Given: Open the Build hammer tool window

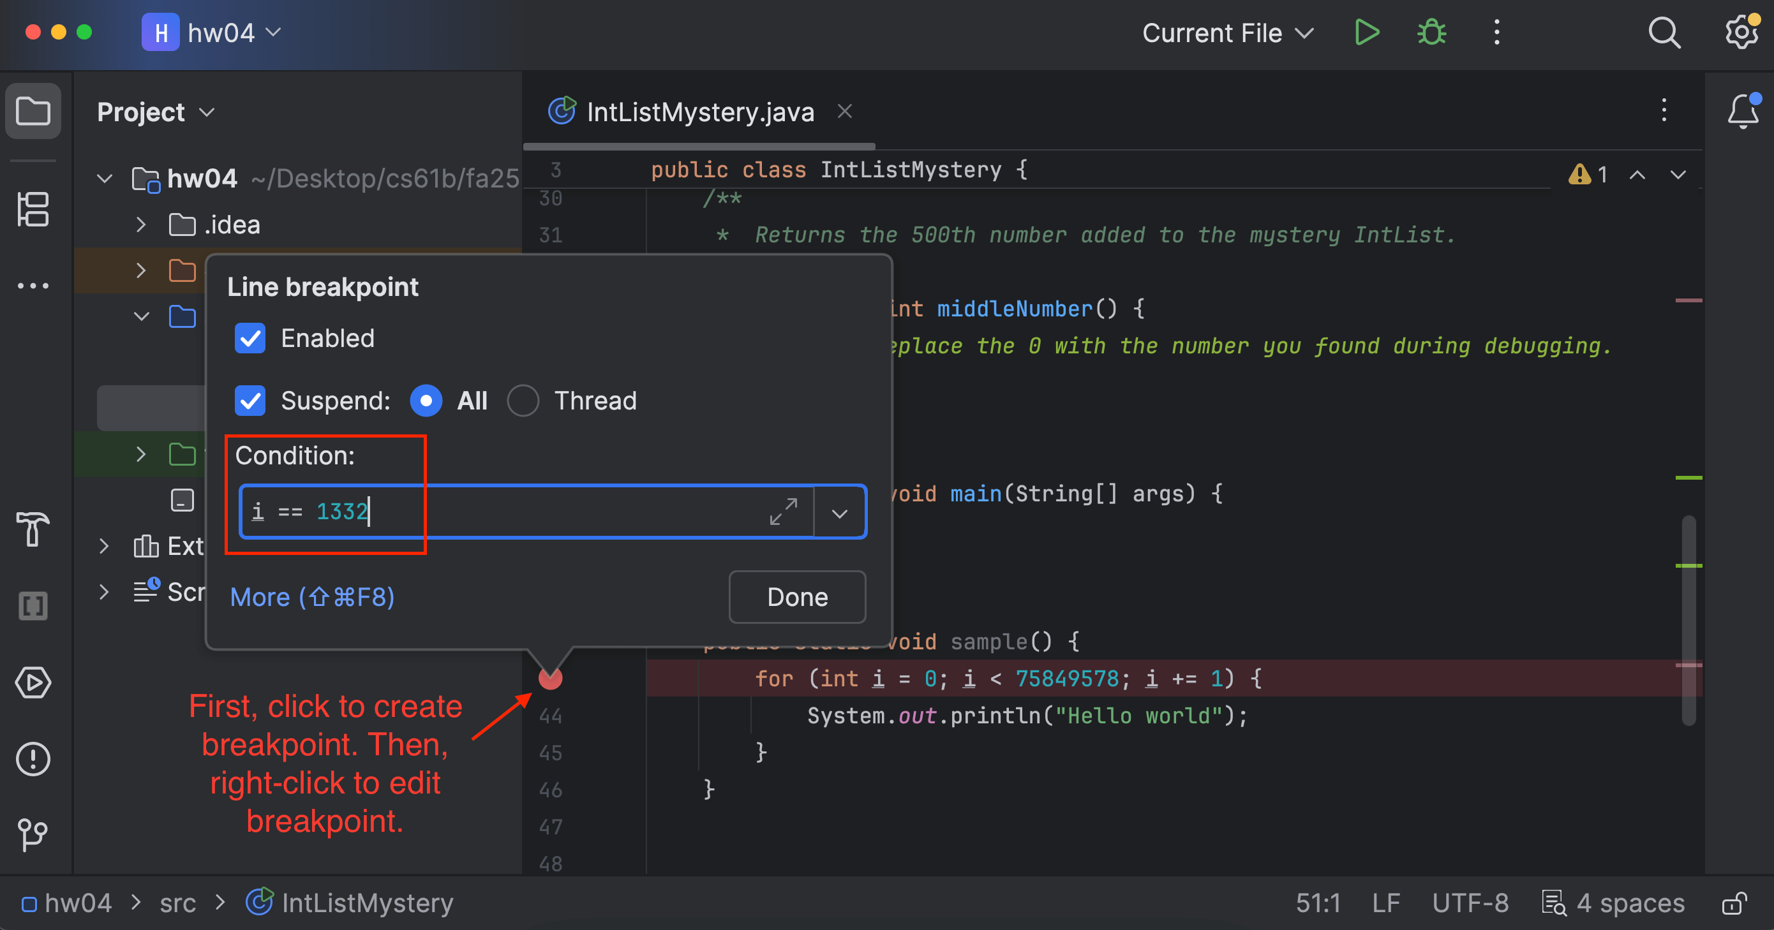Looking at the screenshot, I should pyautogui.click(x=33, y=529).
